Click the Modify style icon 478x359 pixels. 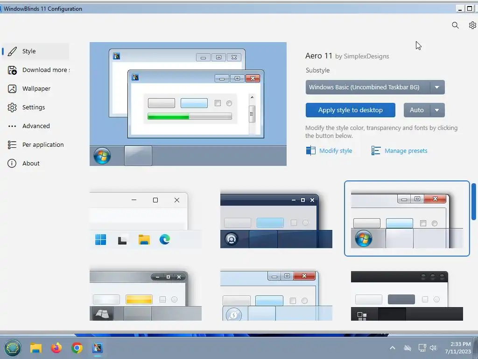[310, 151]
